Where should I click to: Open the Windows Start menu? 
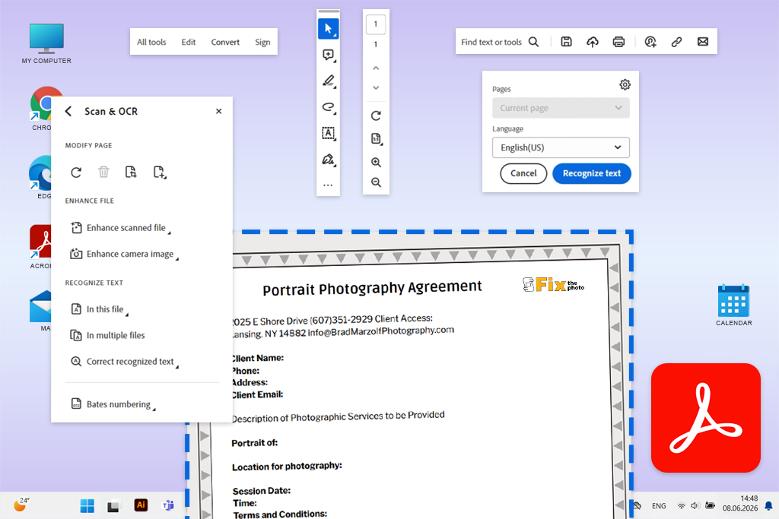87,505
